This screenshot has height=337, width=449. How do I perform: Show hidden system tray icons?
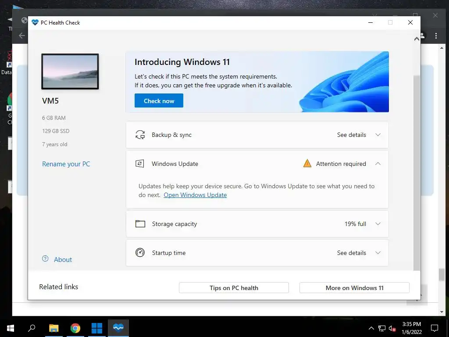click(371, 328)
